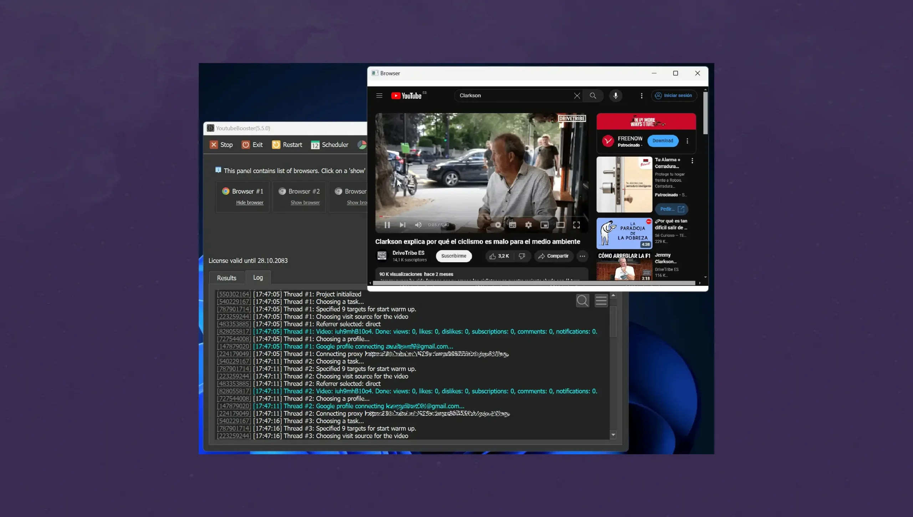Open the log options hamburger menu
Image resolution: width=913 pixels, height=517 pixels.
(601, 300)
